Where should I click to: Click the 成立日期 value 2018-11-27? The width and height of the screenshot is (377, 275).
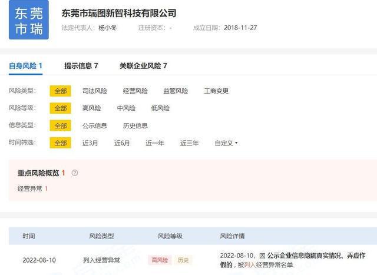(240, 28)
